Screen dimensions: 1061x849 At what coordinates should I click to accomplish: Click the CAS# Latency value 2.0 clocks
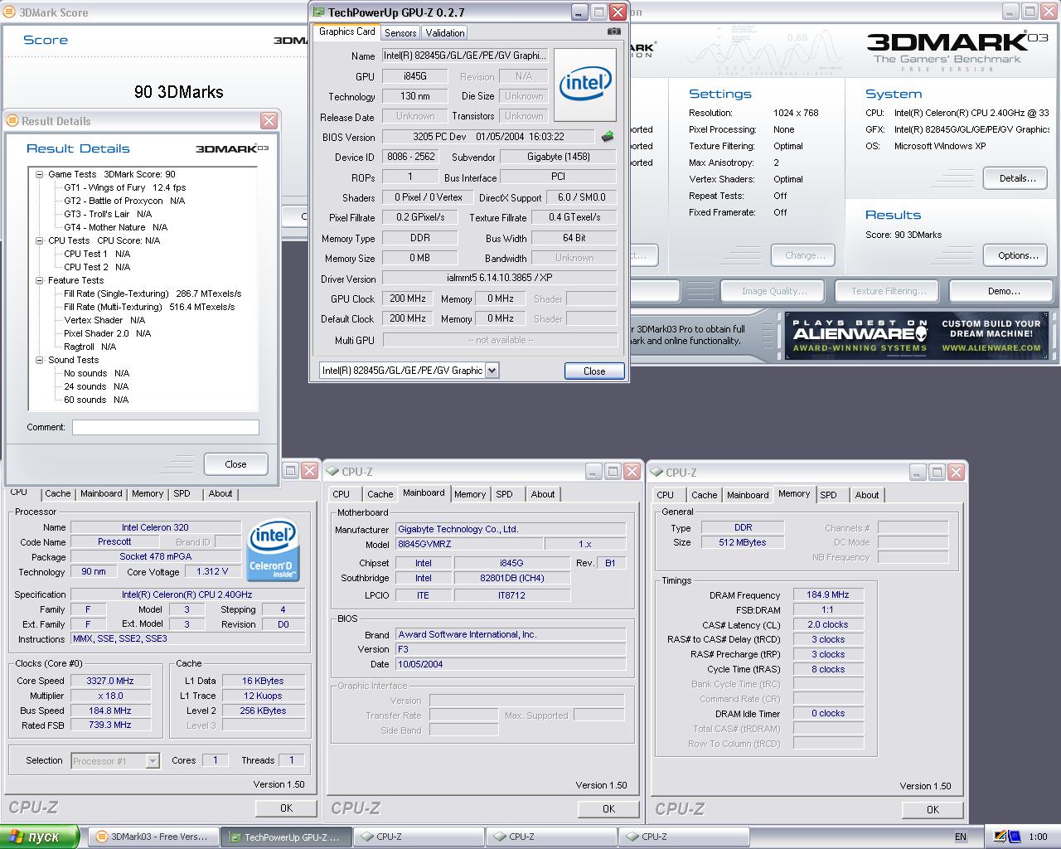tap(827, 624)
